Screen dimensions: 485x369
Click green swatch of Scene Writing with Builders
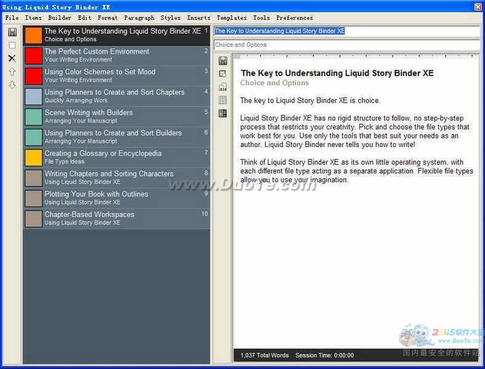pos(33,117)
